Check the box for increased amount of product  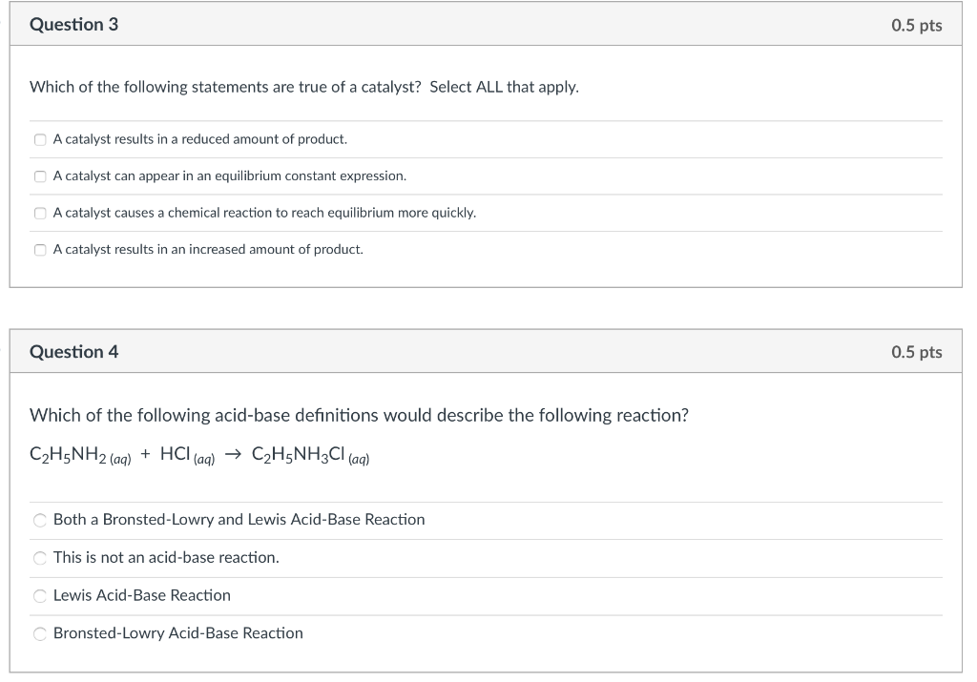[x=40, y=250]
